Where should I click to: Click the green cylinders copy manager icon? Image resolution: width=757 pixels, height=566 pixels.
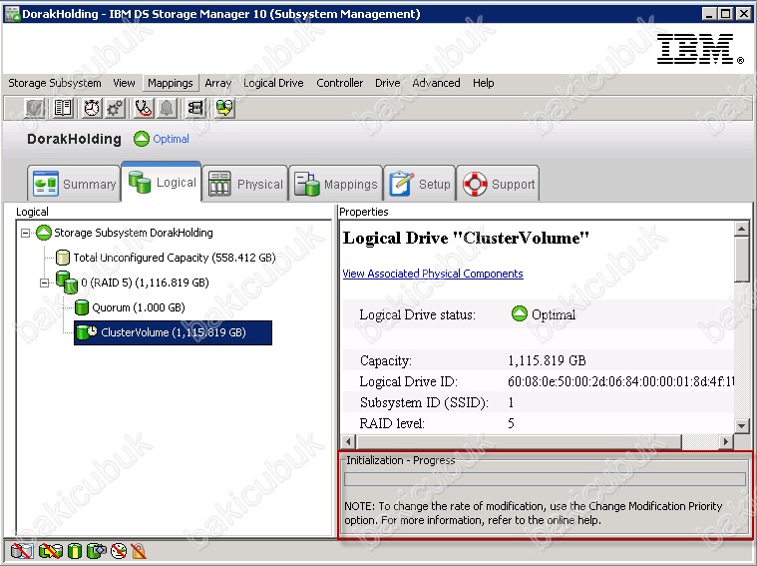[x=224, y=108]
